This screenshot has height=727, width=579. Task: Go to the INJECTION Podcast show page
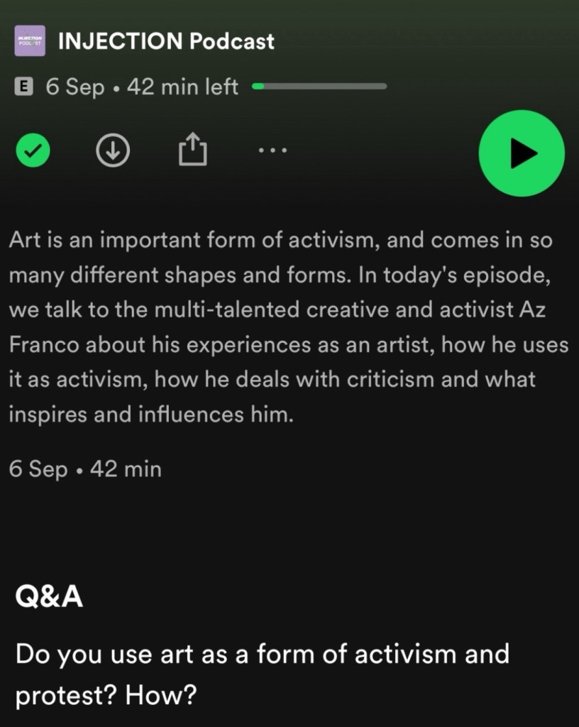(x=166, y=41)
